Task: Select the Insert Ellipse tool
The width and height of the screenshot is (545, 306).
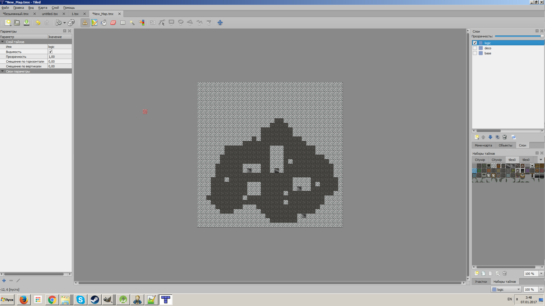Action: 181,22
